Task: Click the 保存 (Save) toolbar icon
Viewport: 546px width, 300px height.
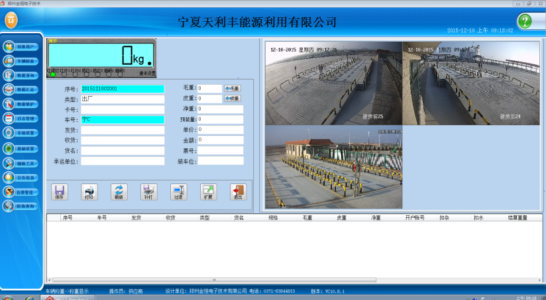Action: pyautogui.click(x=60, y=191)
